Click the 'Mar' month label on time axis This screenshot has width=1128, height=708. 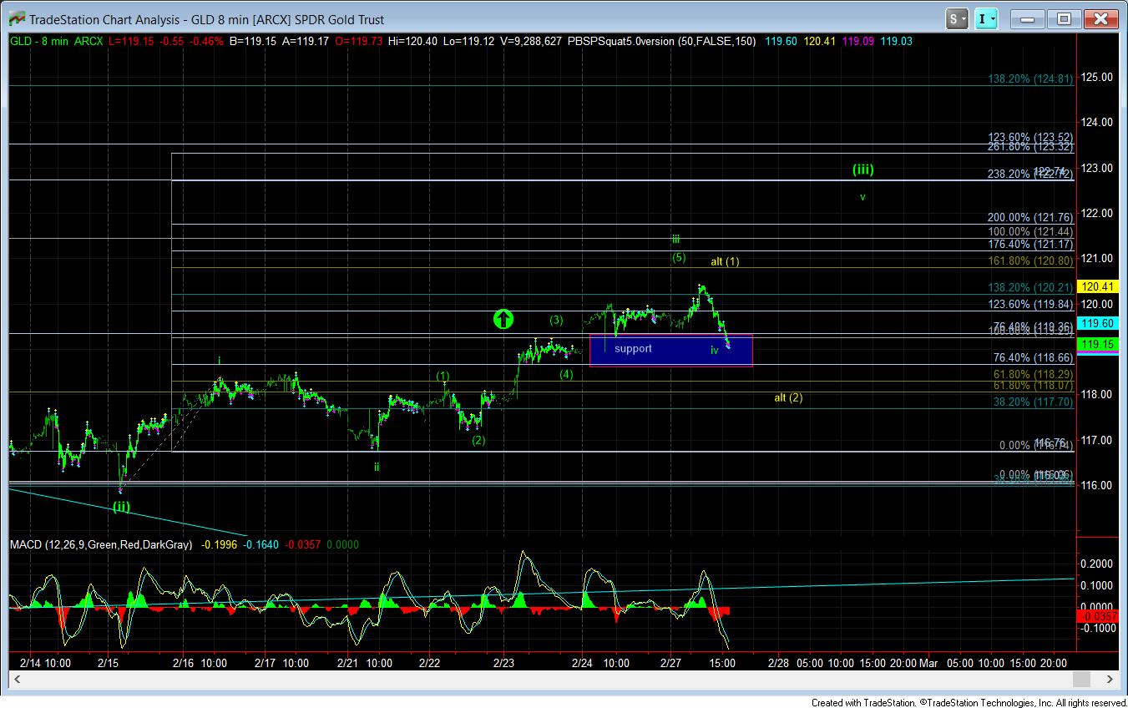[x=928, y=663]
